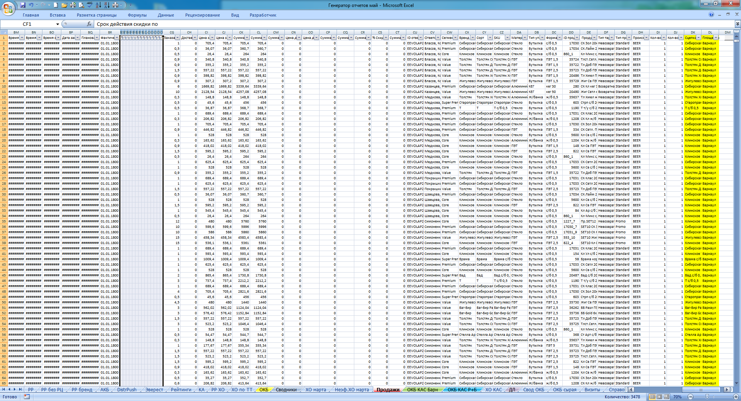Open the Разработчик ribbon tab
Viewport: 741px width, 401px height.
tap(263, 15)
